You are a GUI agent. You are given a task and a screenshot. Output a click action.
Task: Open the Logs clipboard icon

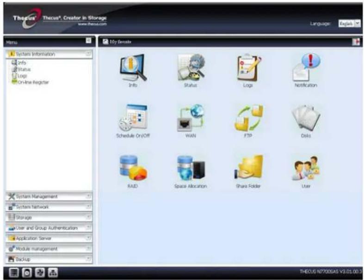pyautogui.click(x=248, y=68)
